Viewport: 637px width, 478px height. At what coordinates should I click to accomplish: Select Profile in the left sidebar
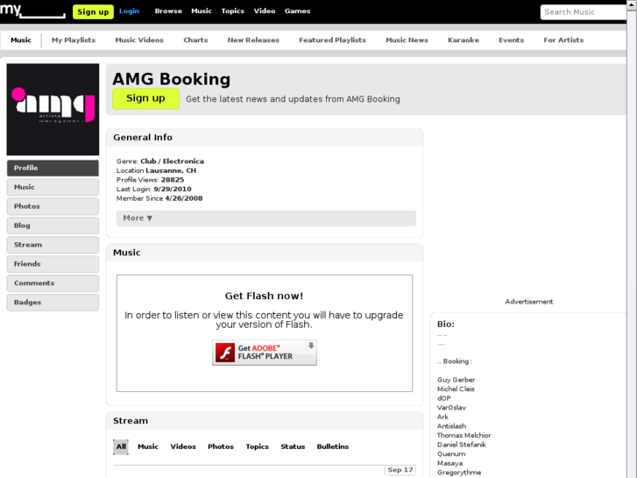[x=53, y=168]
